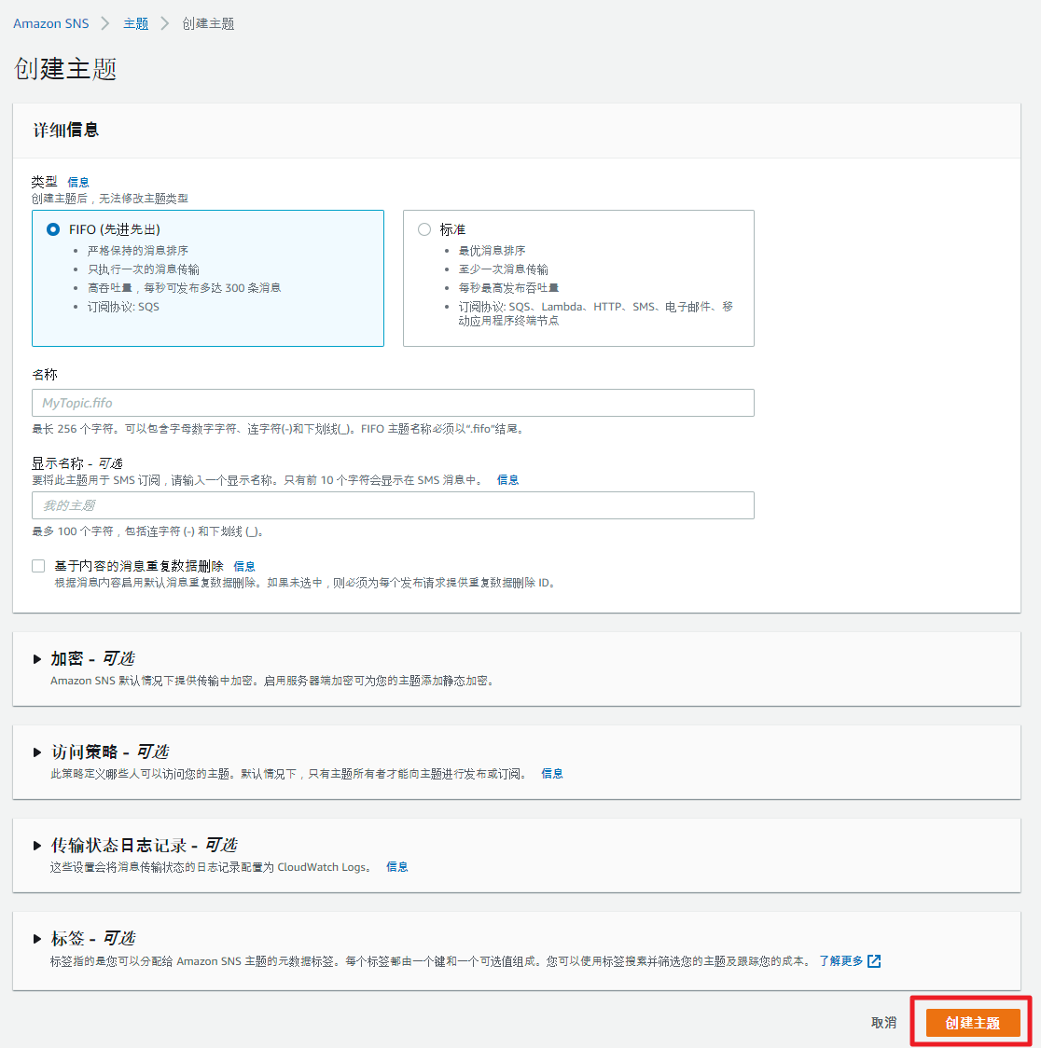
Task: Go to 主题 breadcrumb link
Action: [x=136, y=23]
